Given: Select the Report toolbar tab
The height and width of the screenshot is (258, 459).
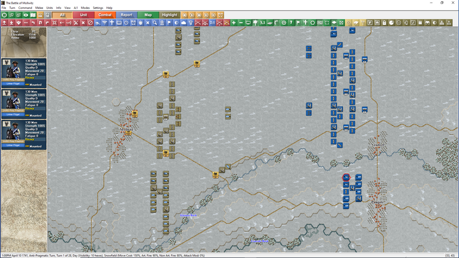Looking at the screenshot, I should click(126, 15).
